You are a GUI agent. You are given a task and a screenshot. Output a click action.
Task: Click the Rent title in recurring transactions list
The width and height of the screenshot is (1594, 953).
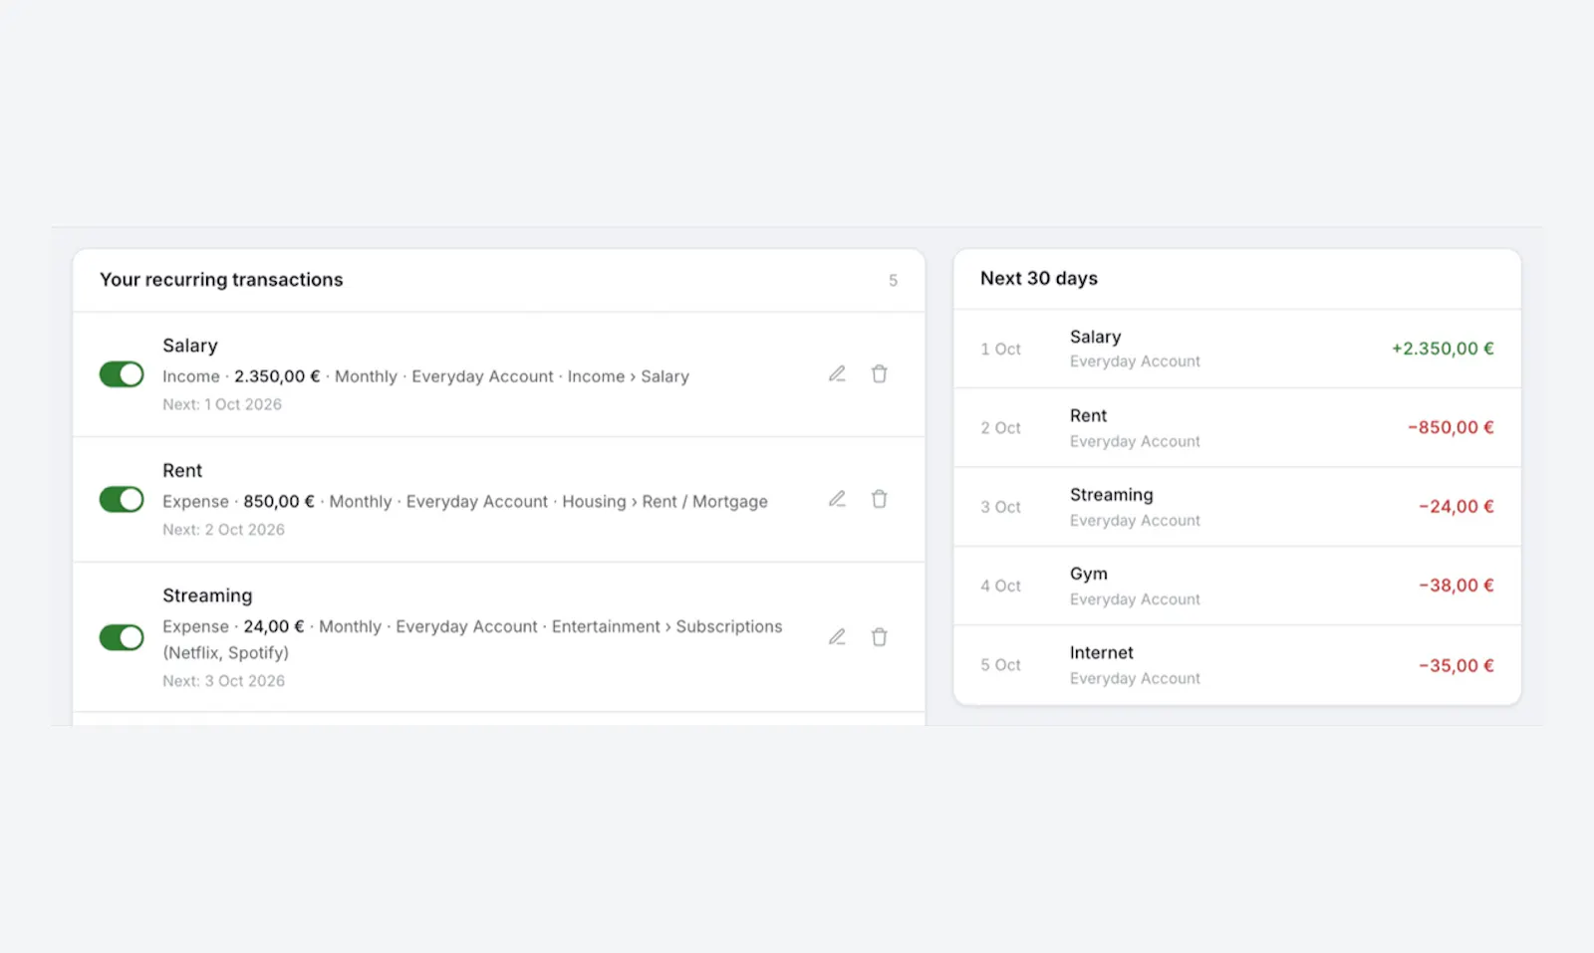(182, 470)
